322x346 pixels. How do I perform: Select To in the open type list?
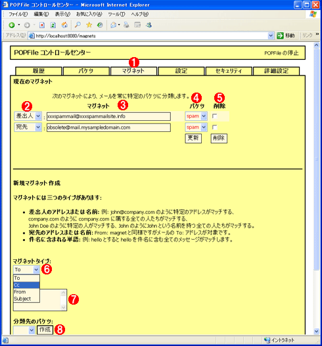tap(26, 278)
